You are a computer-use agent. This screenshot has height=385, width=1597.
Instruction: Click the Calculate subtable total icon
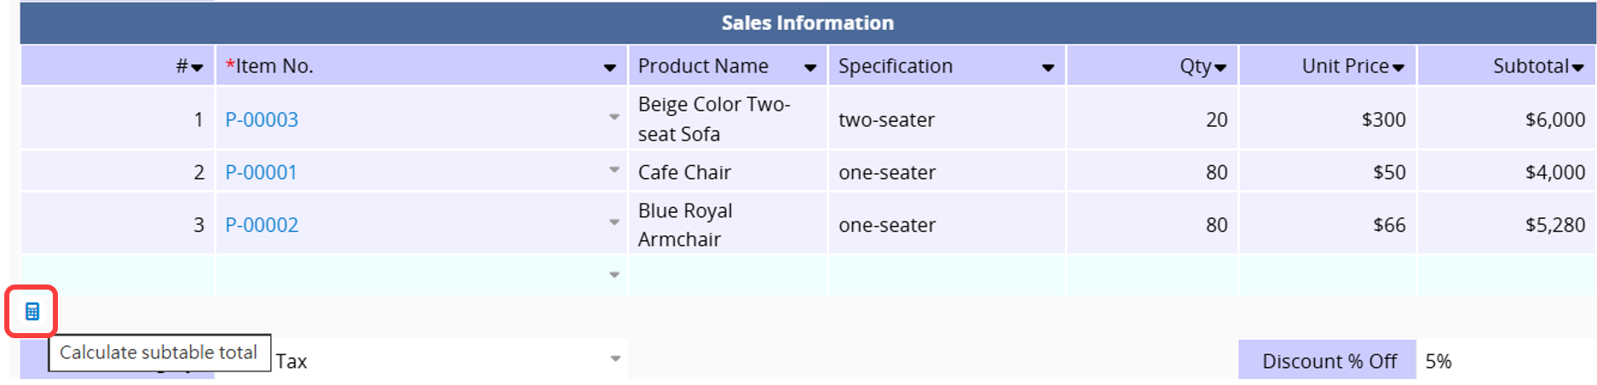point(32,312)
